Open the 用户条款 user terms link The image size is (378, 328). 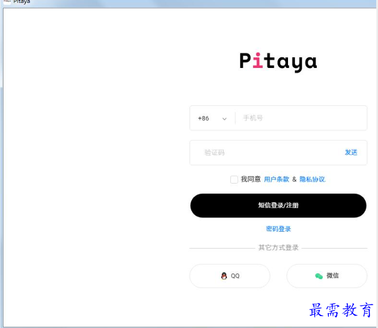tap(277, 179)
